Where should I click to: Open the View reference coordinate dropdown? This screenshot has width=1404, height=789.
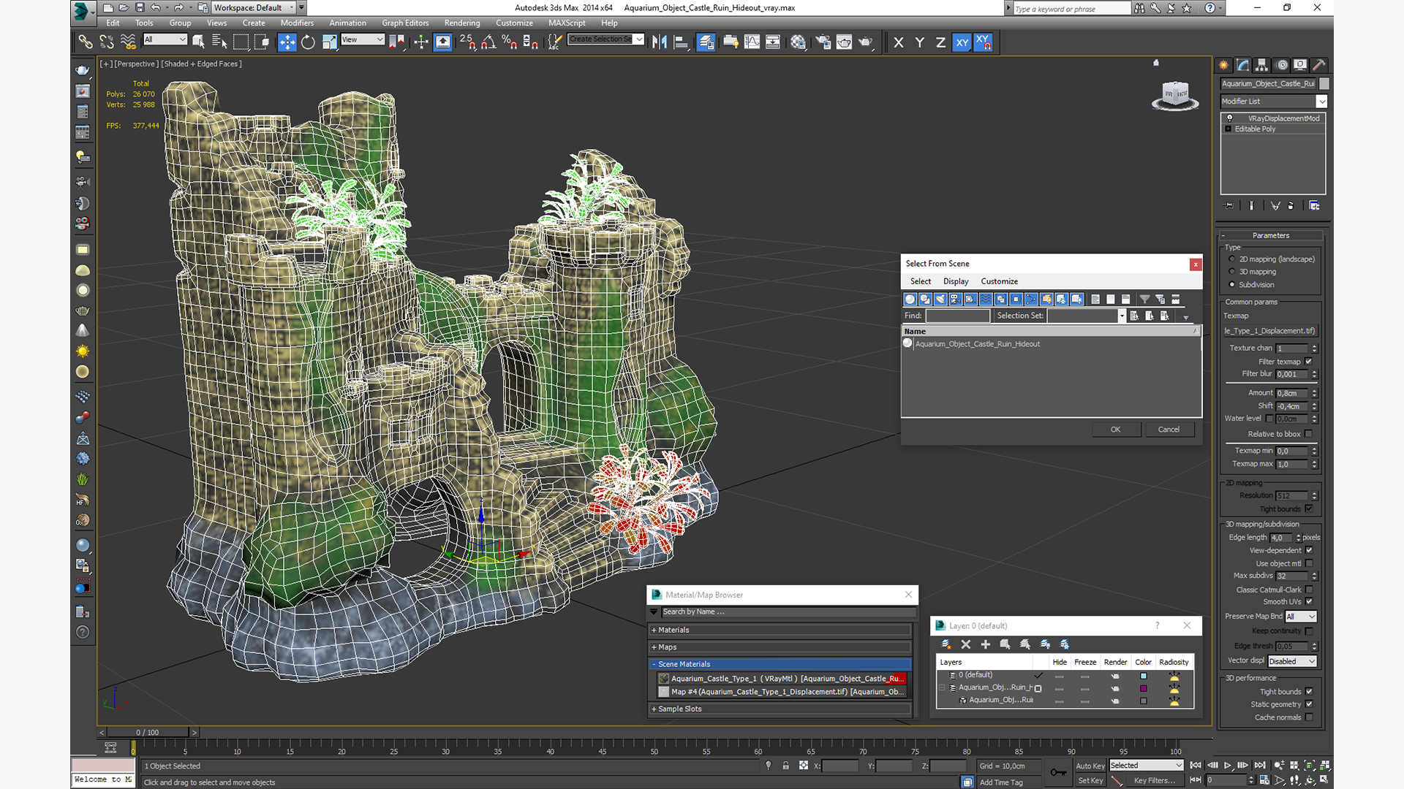tap(363, 39)
